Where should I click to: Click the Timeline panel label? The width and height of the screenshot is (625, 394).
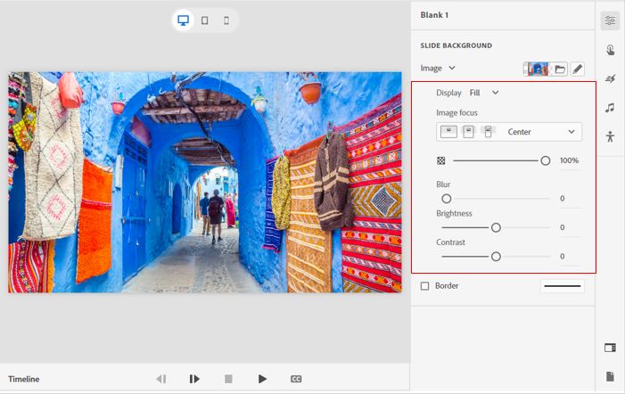point(24,379)
